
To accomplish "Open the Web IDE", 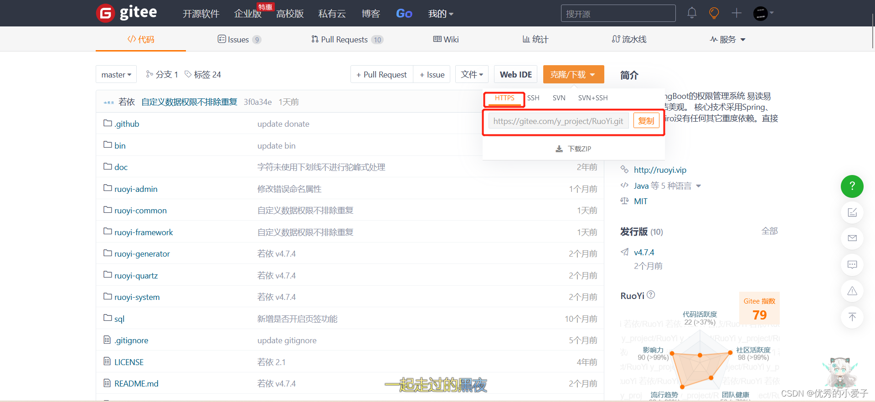I will 516,74.
